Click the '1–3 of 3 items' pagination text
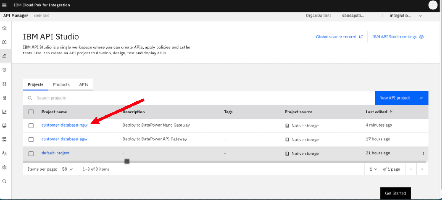 pyautogui.click(x=96, y=169)
